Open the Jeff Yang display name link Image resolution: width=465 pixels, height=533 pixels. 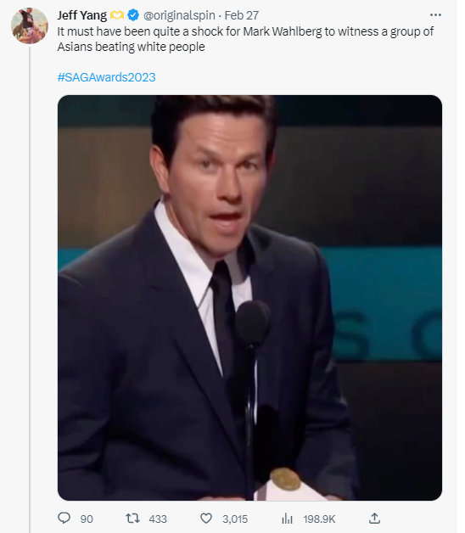(x=82, y=15)
